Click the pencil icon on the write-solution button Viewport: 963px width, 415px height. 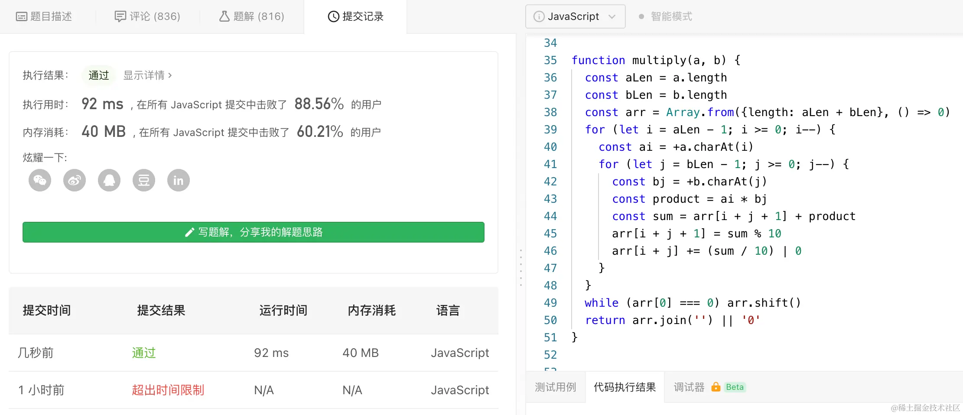(x=189, y=232)
